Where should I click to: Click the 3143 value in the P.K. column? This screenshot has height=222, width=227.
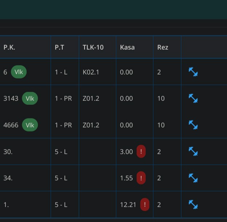click(11, 99)
